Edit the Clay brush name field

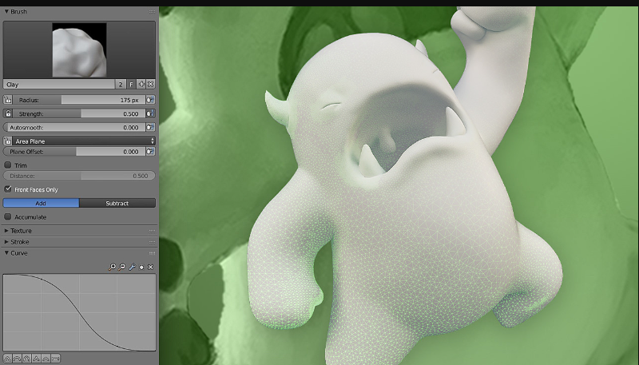[x=59, y=85]
